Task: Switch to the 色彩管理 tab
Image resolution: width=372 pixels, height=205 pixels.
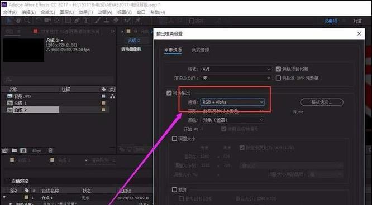Action: 201,50
